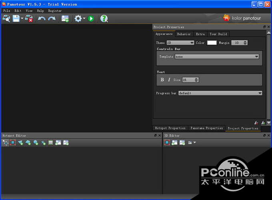Viewport: 272px width, 200px height.
Task: Add a panorama image to the project
Action: [65, 18]
